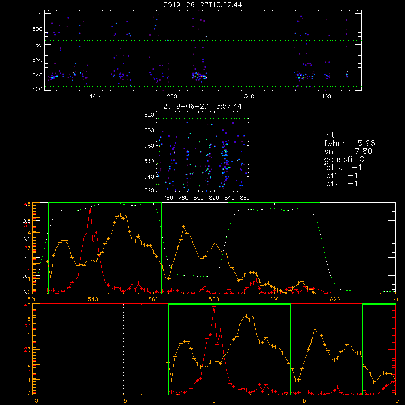This screenshot has height=405, width=405.
Task: Click y-axis label 560 of the small middle image
Action: [149, 161]
